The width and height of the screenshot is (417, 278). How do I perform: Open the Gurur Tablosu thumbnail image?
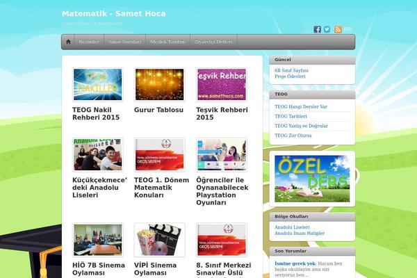[159, 85]
